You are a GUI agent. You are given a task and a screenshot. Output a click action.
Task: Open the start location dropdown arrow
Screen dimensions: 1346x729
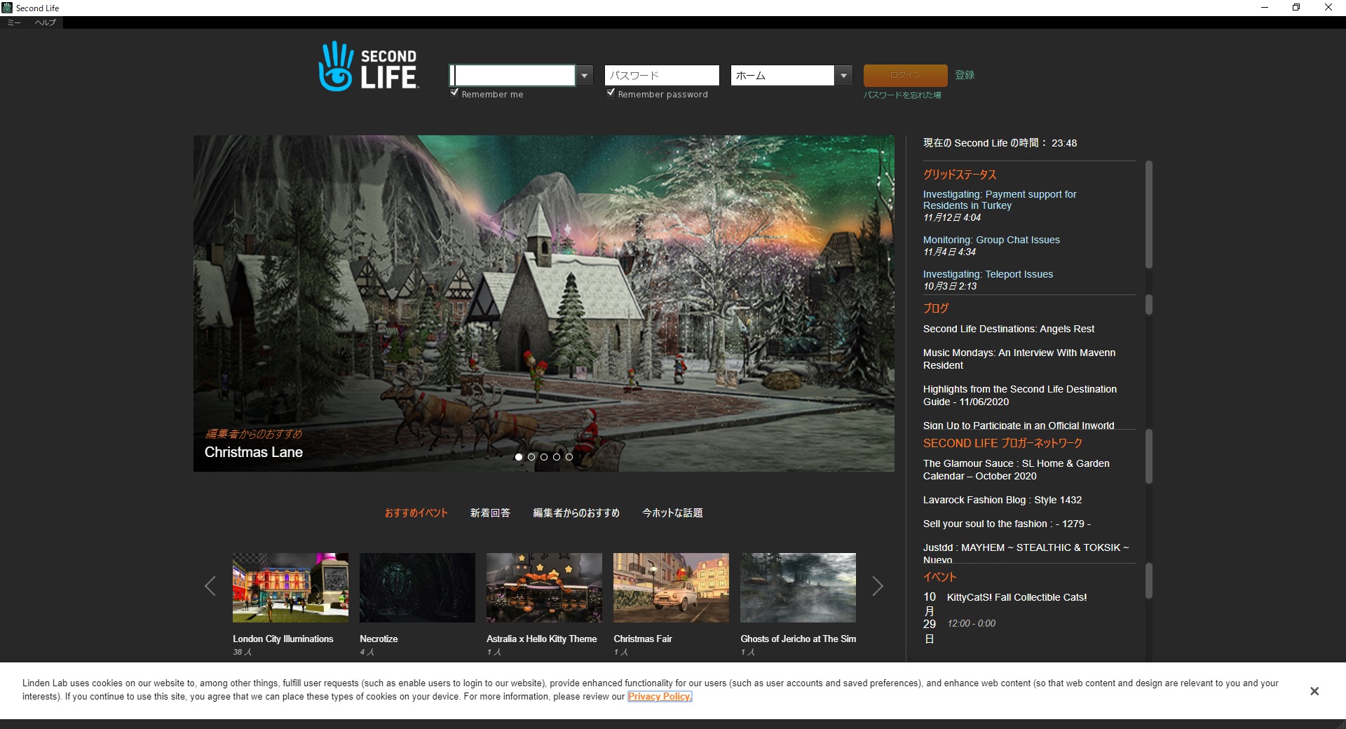tap(844, 75)
